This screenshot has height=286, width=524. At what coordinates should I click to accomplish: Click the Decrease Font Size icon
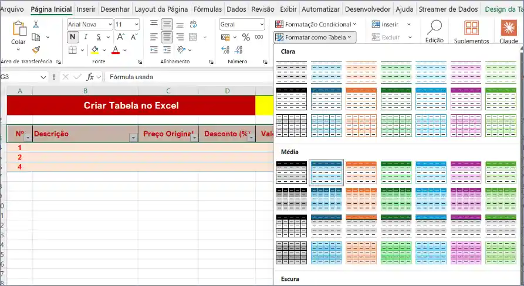click(134, 37)
